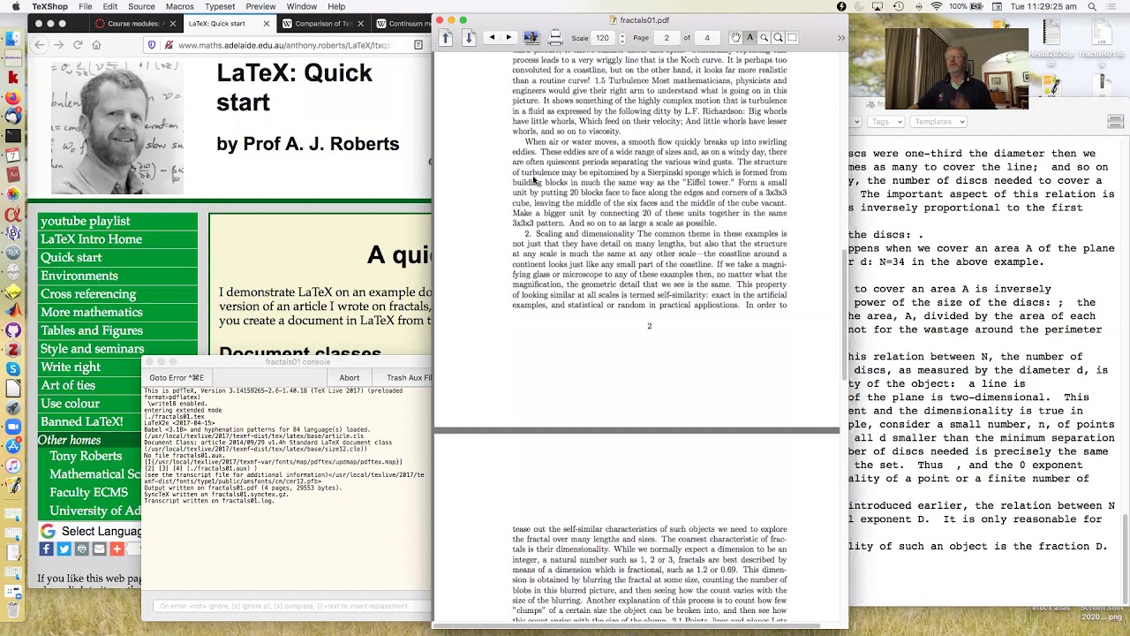Open the Preview menu
The width and height of the screenshot is (1130, 636).
pos(260,6)
